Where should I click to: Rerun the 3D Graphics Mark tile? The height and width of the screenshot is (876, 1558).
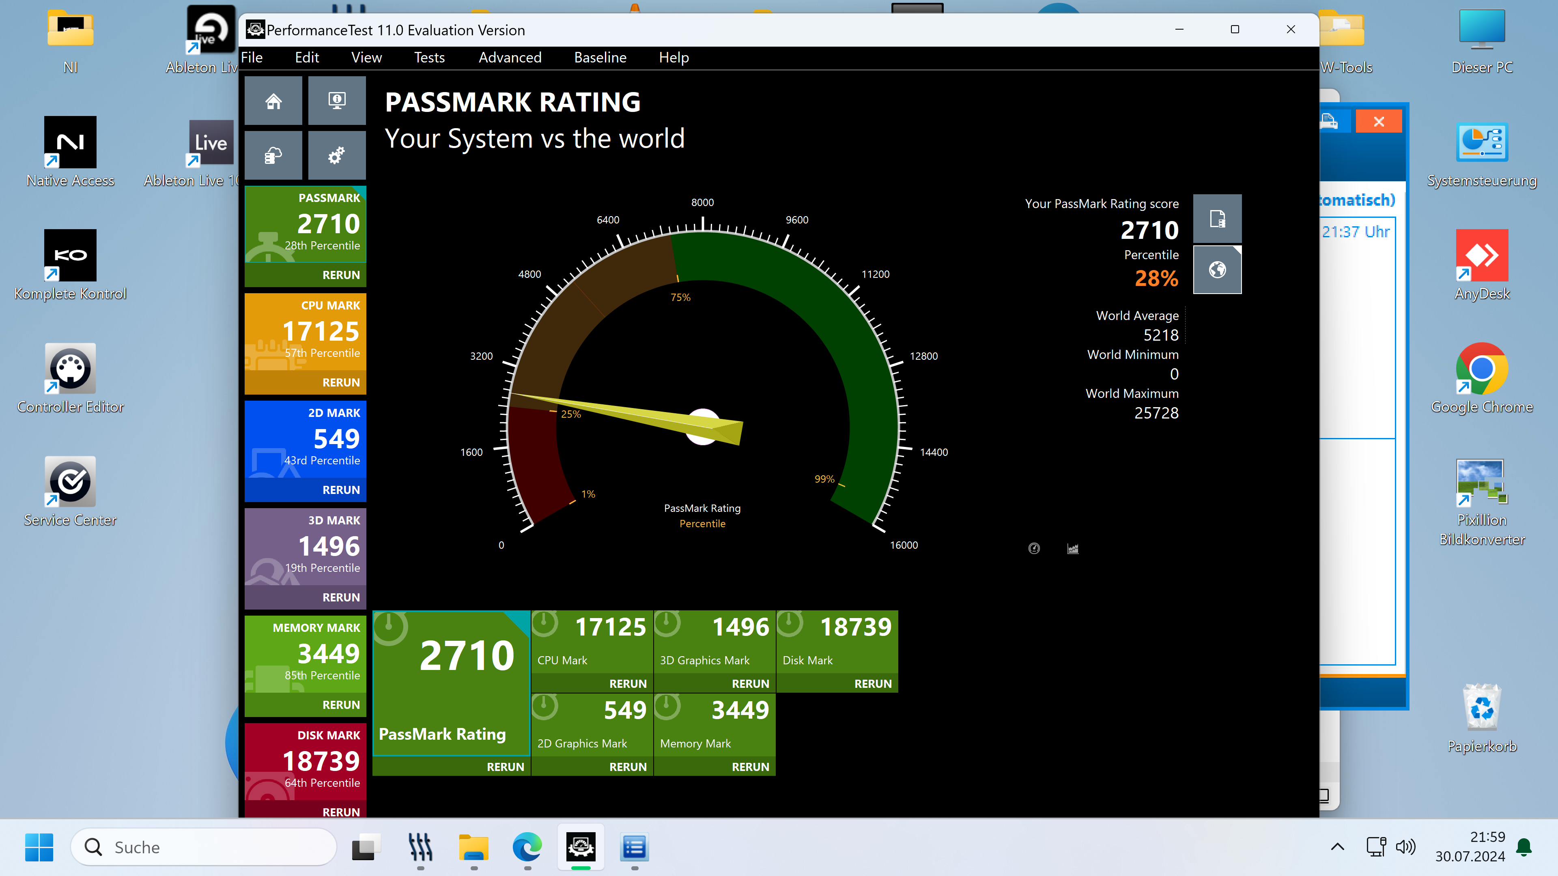pyautogui.click(x=750, y=683)
